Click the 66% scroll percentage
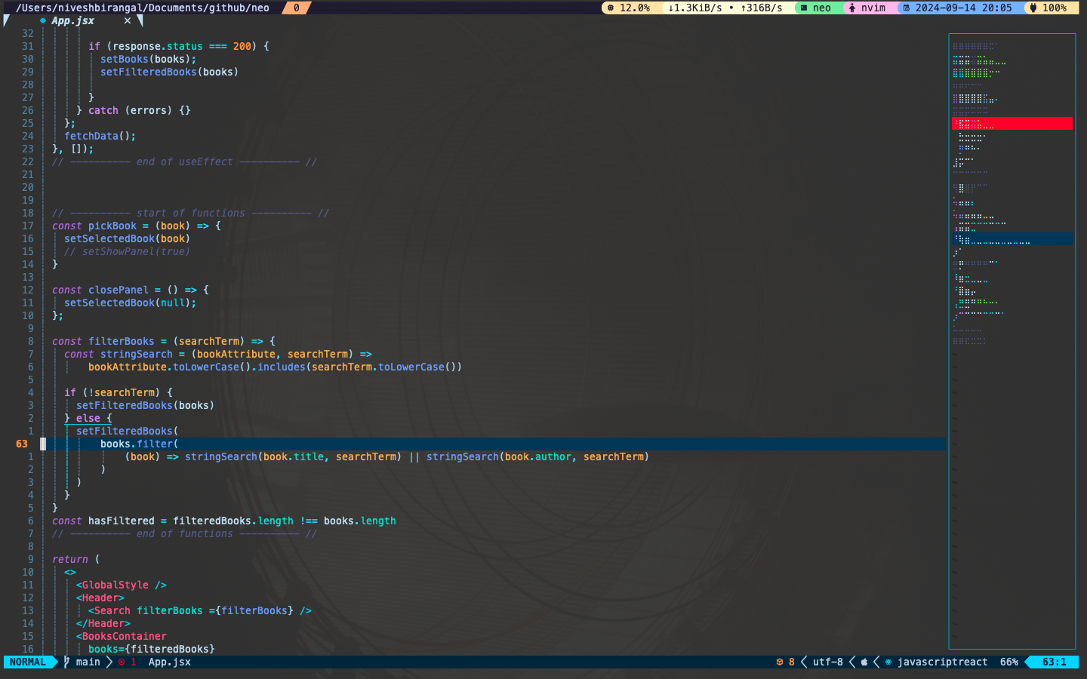1087x679 pixels. click(x=1009, y=662)
